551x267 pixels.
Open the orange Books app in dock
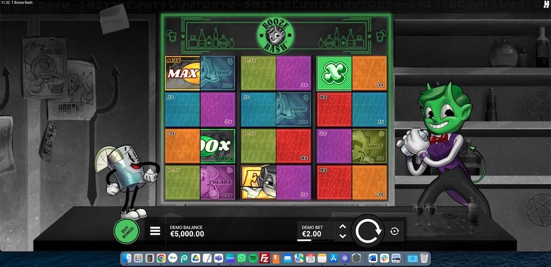pos(276,259)
